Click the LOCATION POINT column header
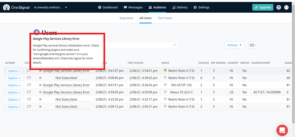 pos(260,63)
